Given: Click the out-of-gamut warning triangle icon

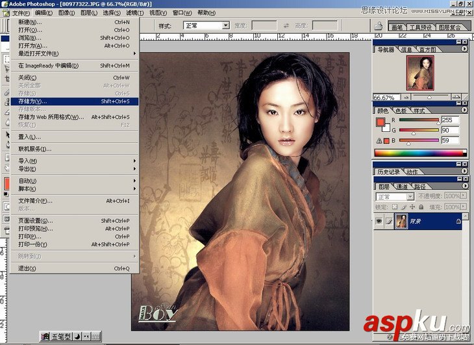Looking at the screenshot, I should [379, 140].
